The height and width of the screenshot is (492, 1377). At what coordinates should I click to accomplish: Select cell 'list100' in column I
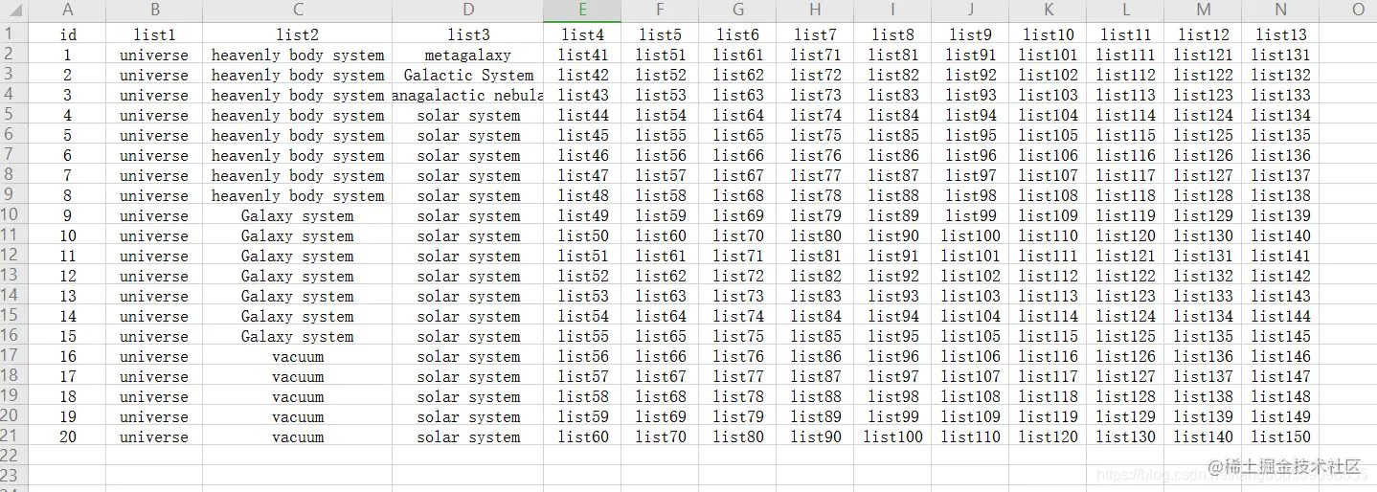(x=892, y=436)
